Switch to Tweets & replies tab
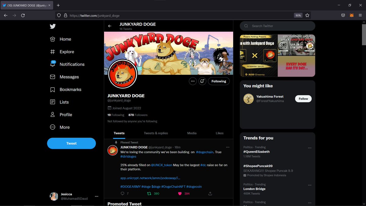 [156, 133]
